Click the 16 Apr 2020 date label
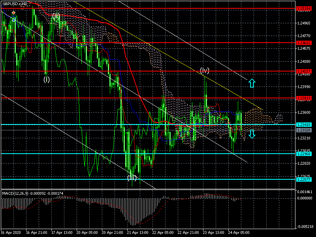The image size is (316, 237). pyautogui.click(x=11, y=233)
